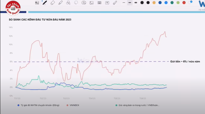Select the Eraser tool
Image resolution: width=205 pixels, height=114 pixels.
click(53, 3)
